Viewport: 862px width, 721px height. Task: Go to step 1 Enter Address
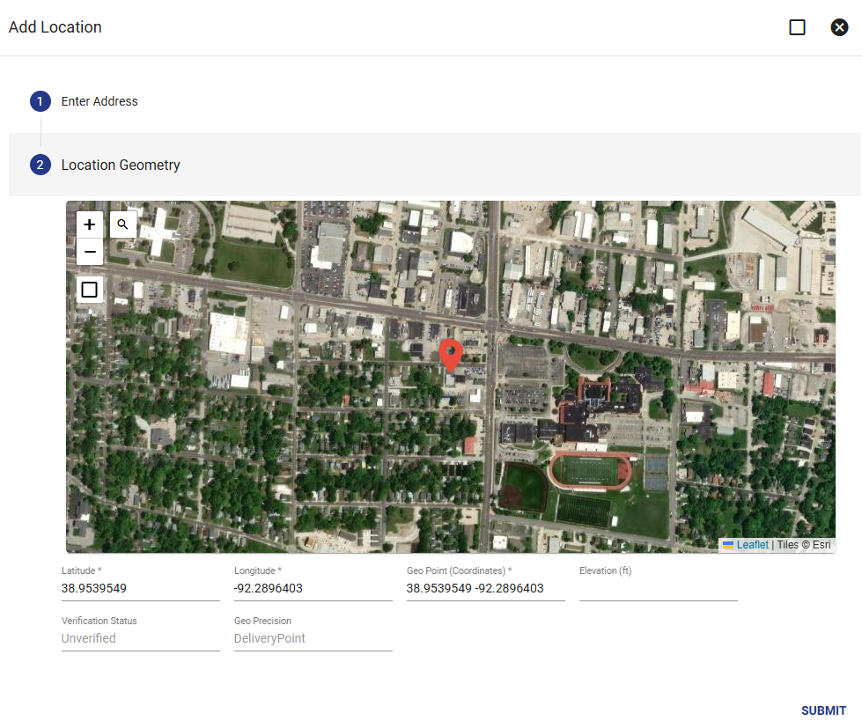99,101
